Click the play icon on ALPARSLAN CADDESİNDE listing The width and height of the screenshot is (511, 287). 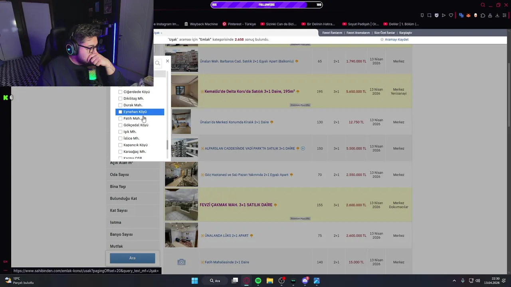(303, 149)
